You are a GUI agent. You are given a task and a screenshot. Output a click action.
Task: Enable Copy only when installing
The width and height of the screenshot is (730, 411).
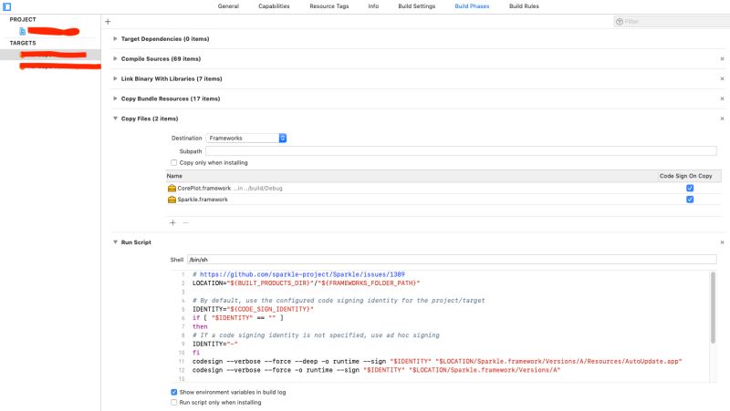(x=173, y=163)
